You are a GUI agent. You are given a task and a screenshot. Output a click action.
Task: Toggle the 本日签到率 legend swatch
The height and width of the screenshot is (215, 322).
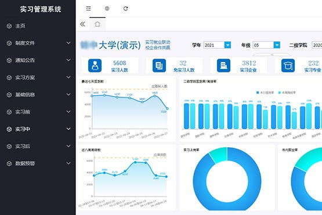(x=258, y=93)
